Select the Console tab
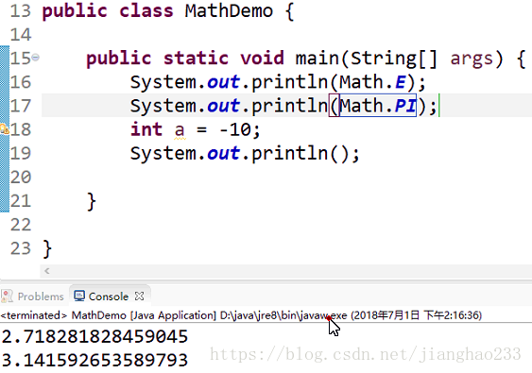This screenshot has height=373, width=532. (109, 297)
